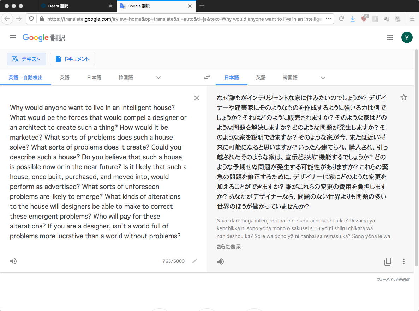Click the pencil input tools icon
The height and width of the screenshot is (311, 419).
click(194, 261)
